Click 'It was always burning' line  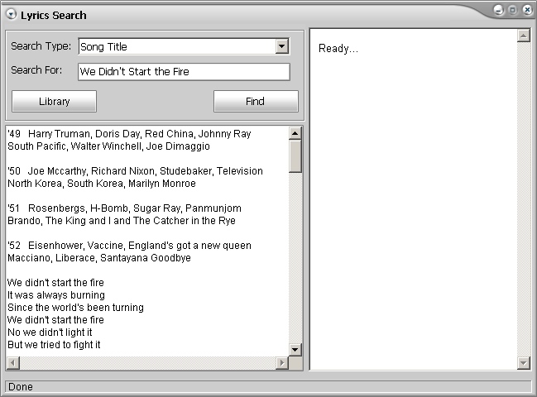click(x=56, y=295)
